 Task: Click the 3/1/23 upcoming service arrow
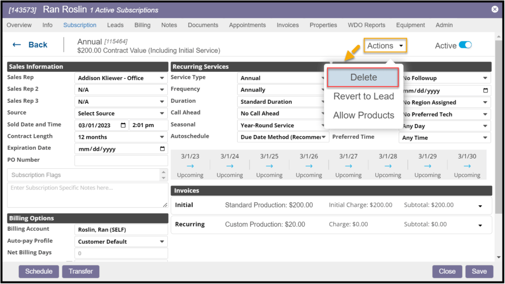(190, 166)
